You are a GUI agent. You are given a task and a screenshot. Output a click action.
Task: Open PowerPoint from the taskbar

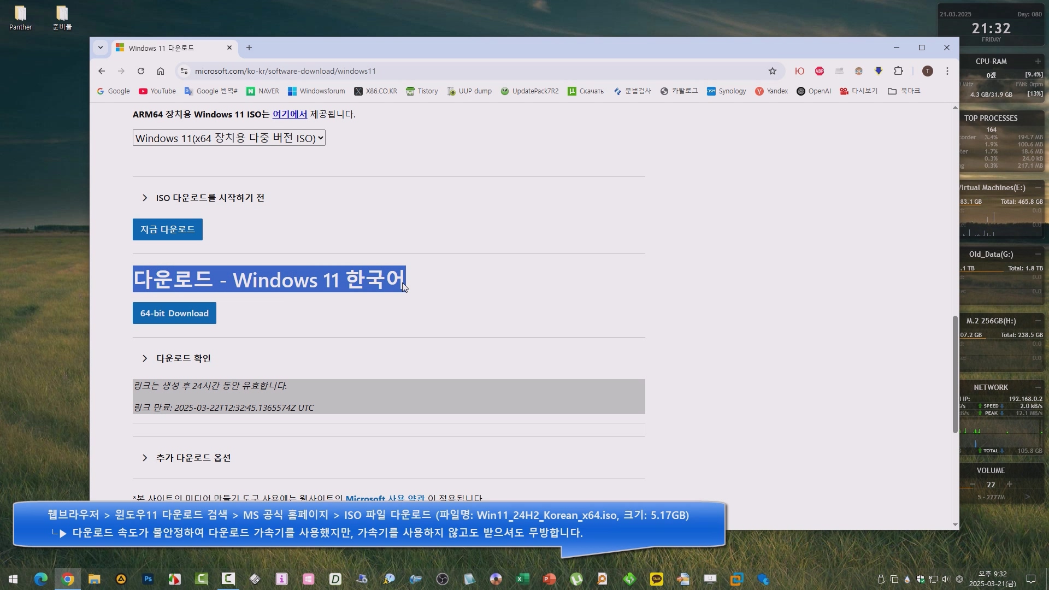point(550,579)
